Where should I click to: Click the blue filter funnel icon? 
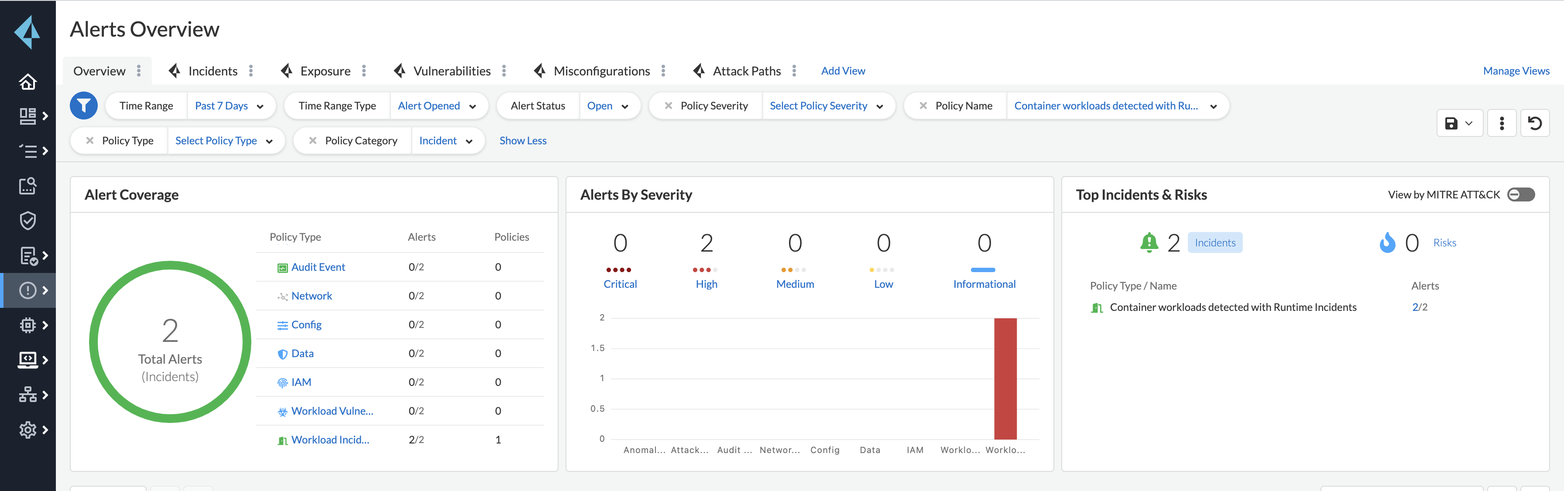pyautogui.click(x=84, y=106)
